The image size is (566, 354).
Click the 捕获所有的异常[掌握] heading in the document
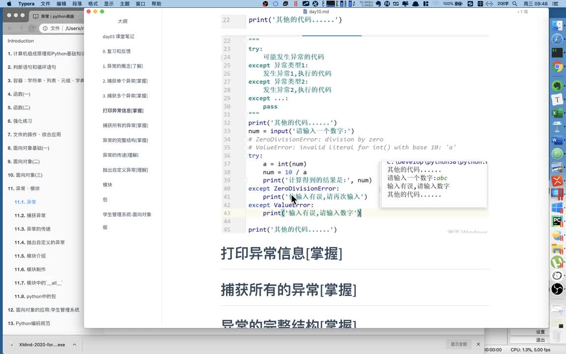(x=289, y=290)
